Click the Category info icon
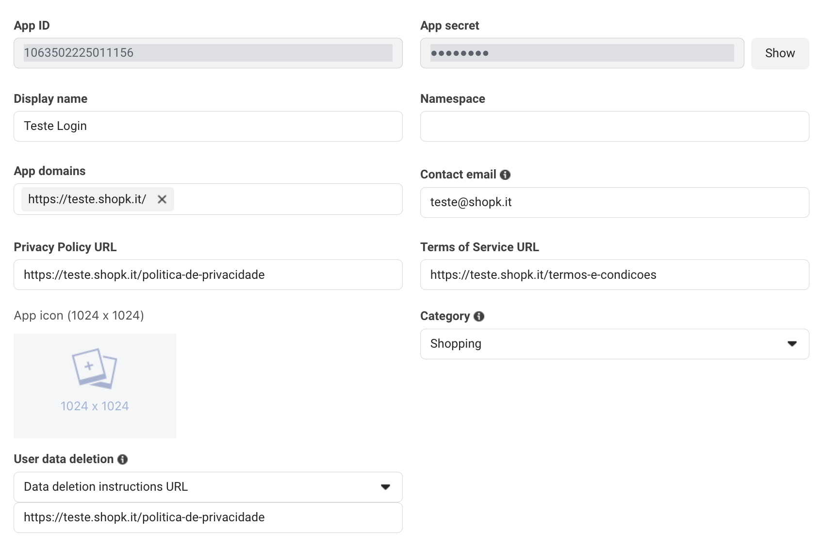Image resolution: width=823 pixels, height=546 pixels. 479,316
